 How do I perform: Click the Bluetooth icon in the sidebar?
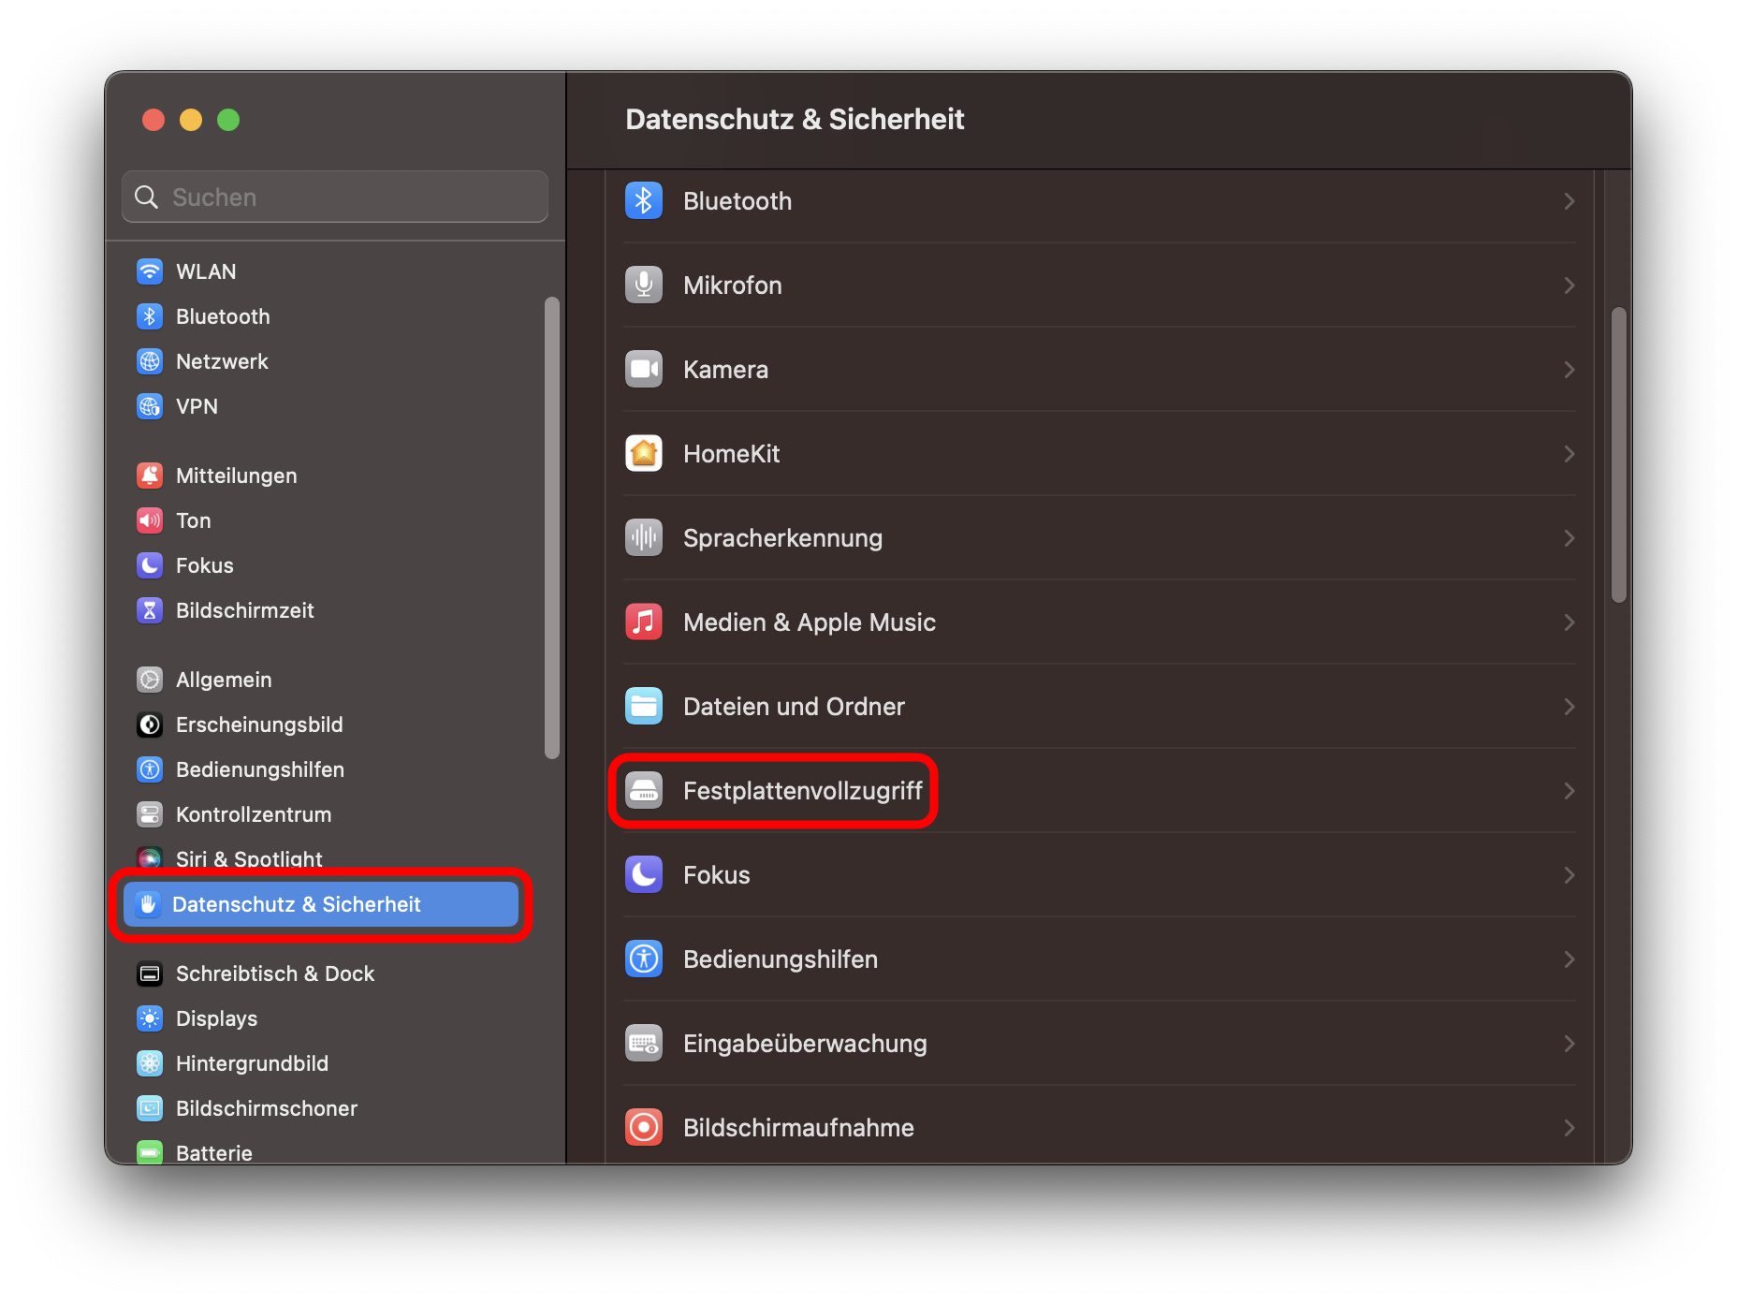click(150, 316)
